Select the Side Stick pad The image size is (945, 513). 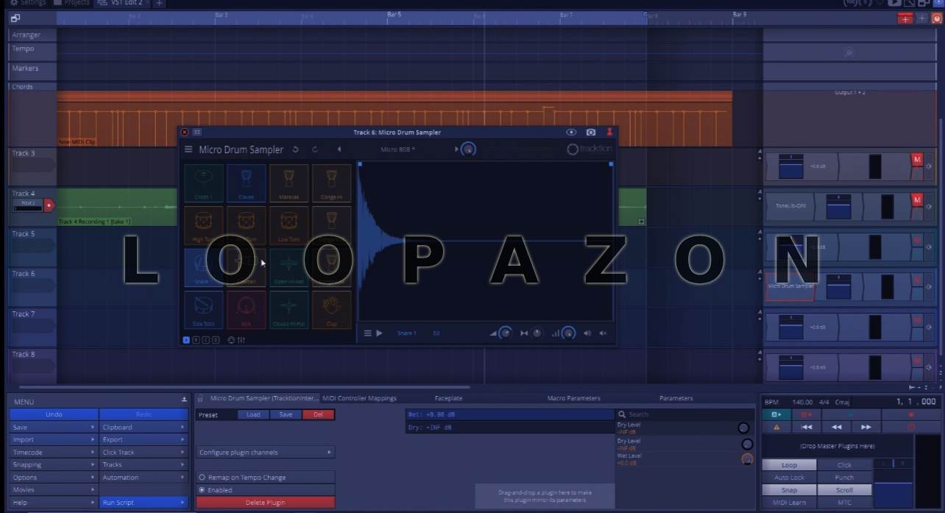[x=203, y=309]
